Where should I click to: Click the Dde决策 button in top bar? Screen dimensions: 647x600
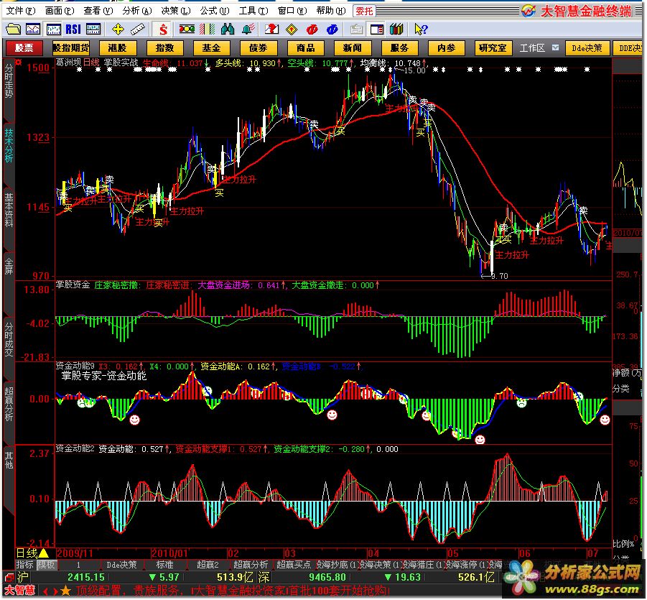[587, 48]
